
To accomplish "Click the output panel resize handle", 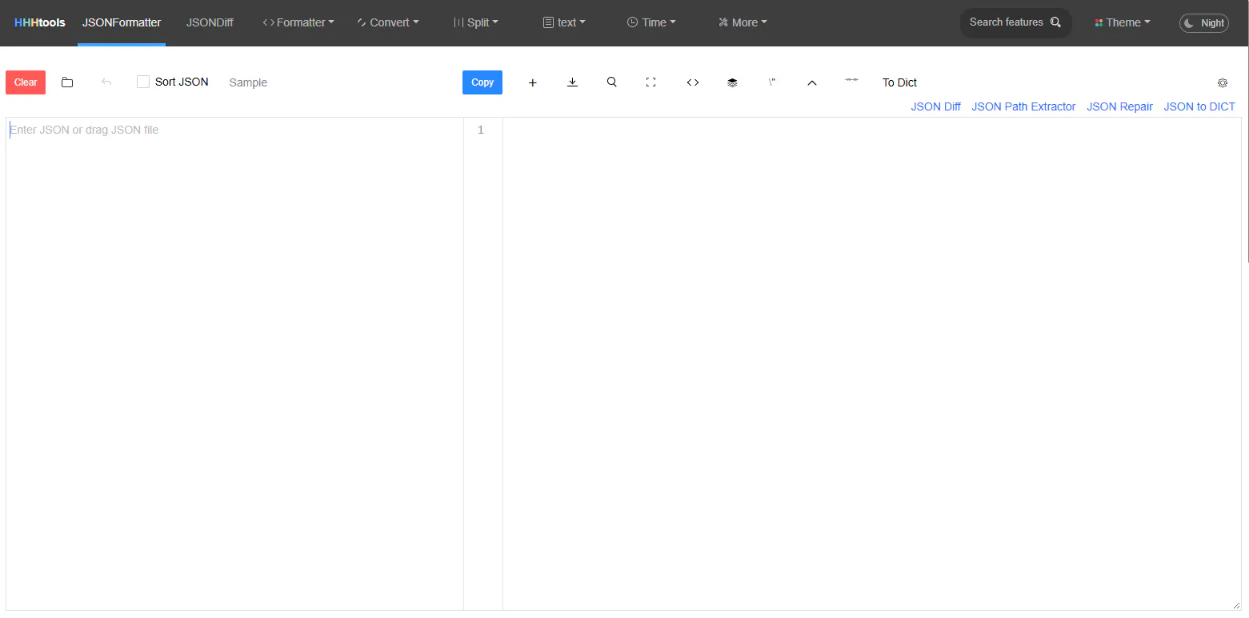I will click(x=1237, y=606).
